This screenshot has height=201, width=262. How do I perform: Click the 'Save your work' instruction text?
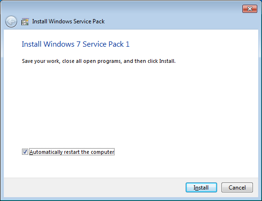pos(99,61)
